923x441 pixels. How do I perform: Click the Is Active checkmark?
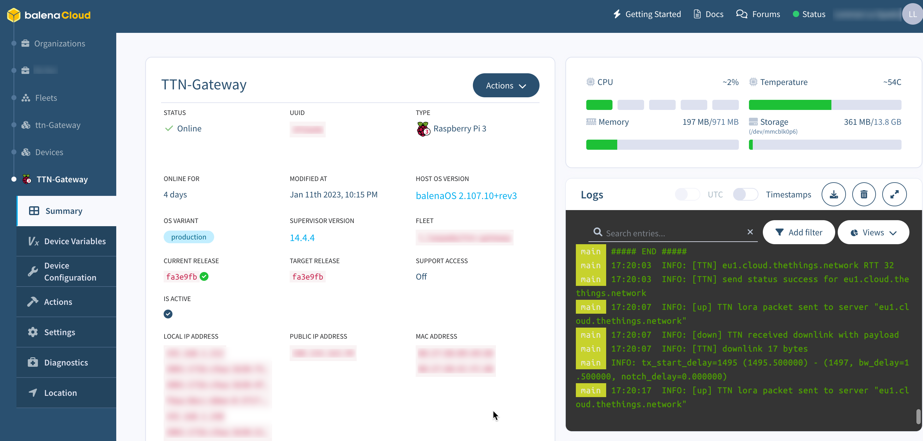point(168,314)
